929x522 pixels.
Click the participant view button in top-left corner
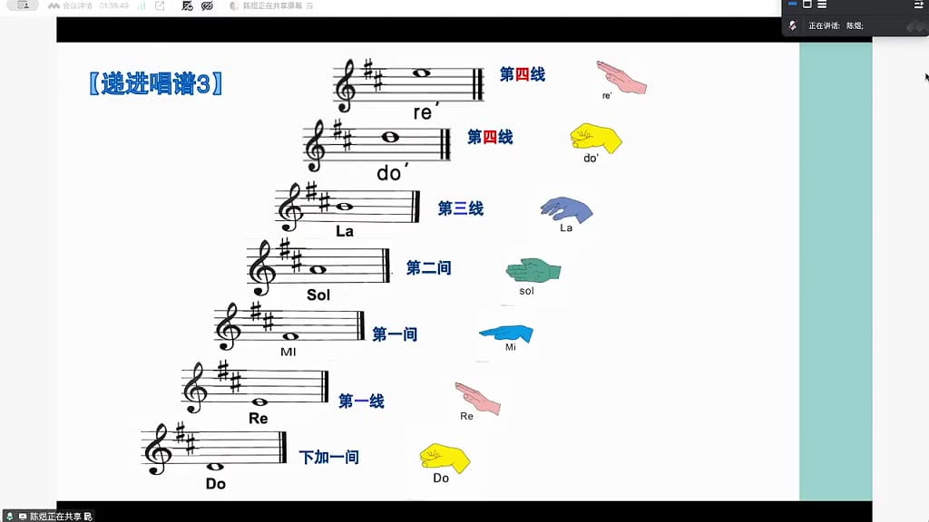point(23,5)
